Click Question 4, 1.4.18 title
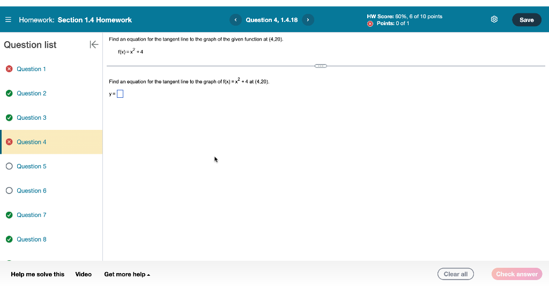This screenshot has height=287, width=549. (272, 20)
